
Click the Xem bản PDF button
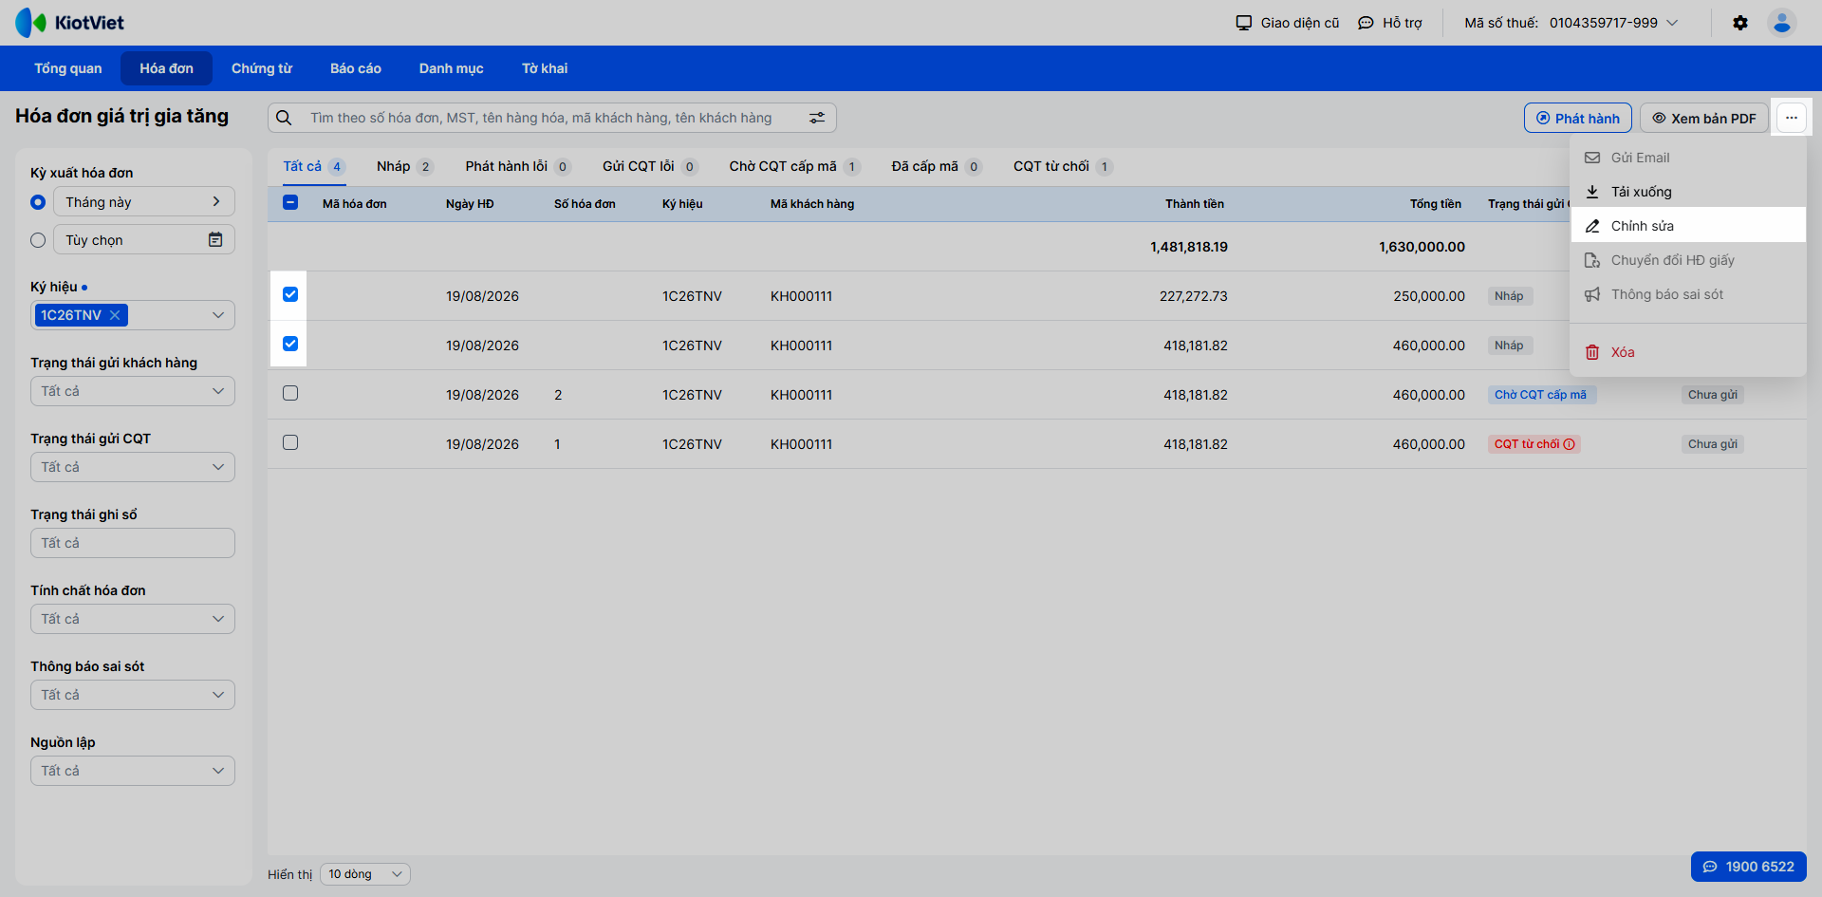pyautogui.click(x=1704, y=118)
